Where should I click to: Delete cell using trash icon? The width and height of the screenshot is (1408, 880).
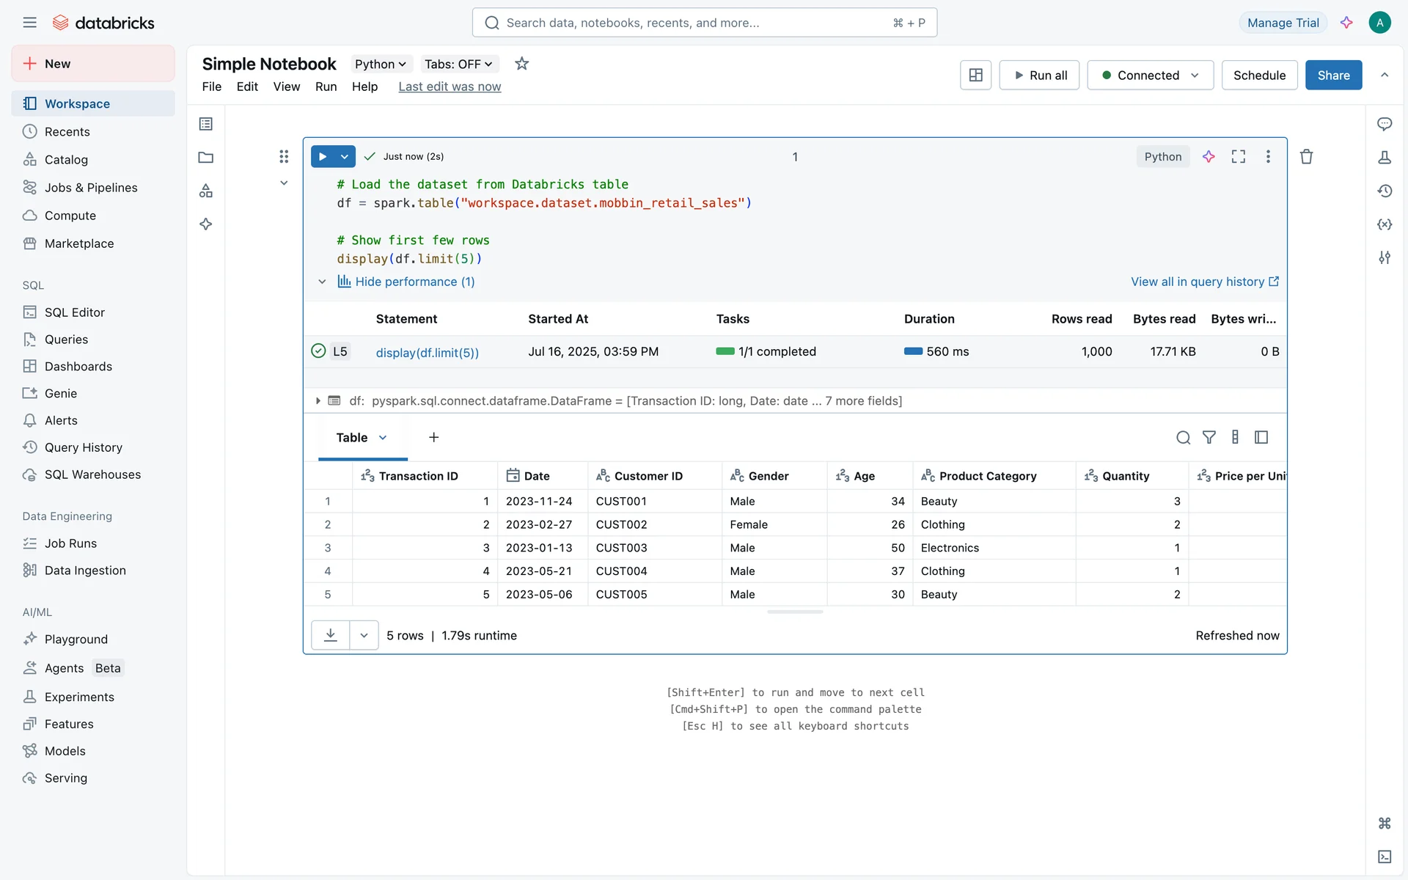[x=1306, y=156]
